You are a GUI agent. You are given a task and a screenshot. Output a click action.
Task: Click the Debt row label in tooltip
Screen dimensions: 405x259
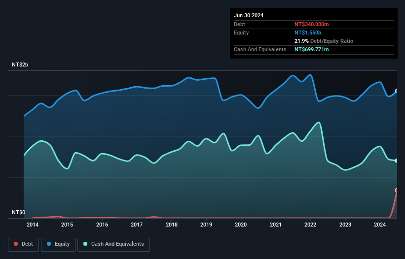pos(239,24)
